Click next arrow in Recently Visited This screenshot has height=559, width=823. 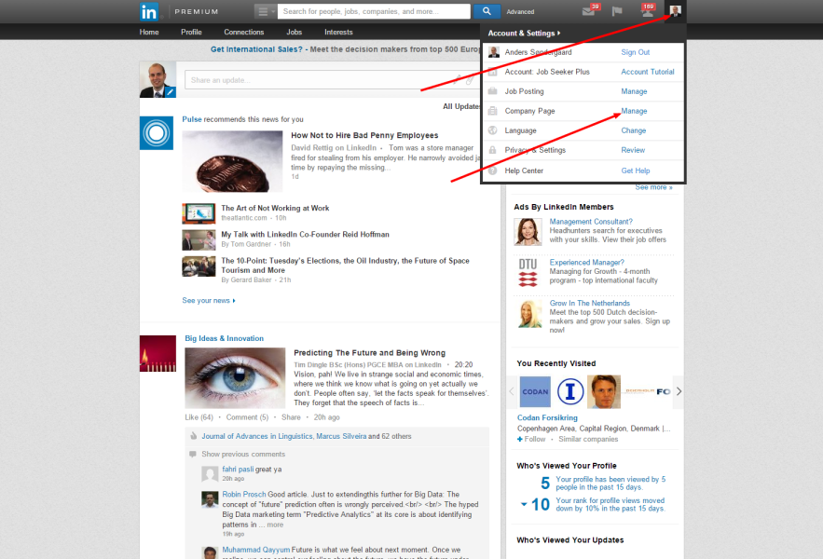(679, 391)
